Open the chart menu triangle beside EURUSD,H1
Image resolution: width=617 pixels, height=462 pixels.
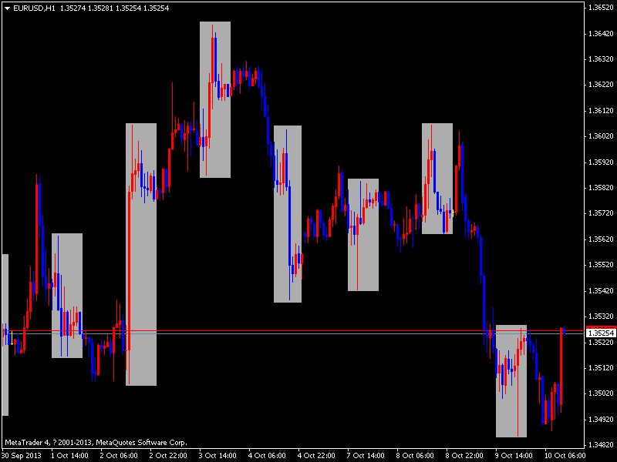click(x=7, y=8)
